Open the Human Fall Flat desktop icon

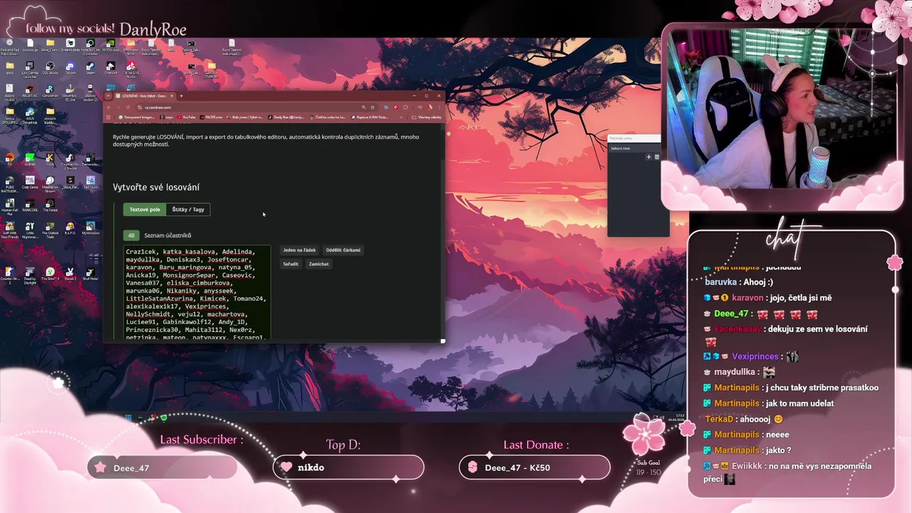pyautogui.click(x=10, y=207)
